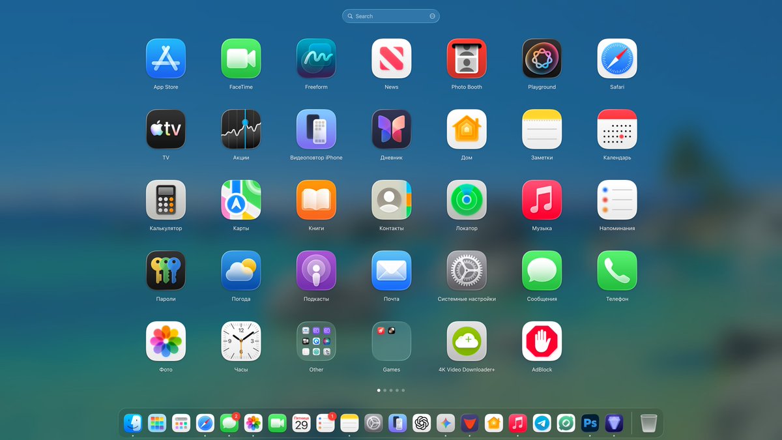Open the Акции stocks app
782x440 pixels.
click(241, 129)
